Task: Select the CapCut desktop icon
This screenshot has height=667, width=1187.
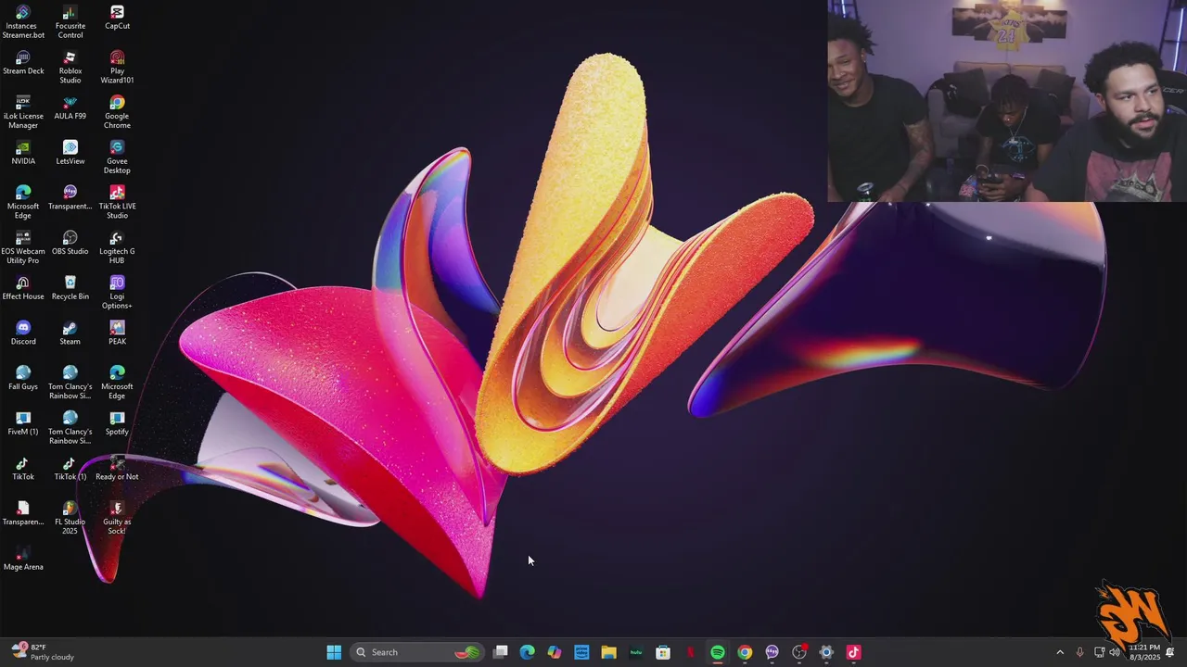Action: [117, 18]
